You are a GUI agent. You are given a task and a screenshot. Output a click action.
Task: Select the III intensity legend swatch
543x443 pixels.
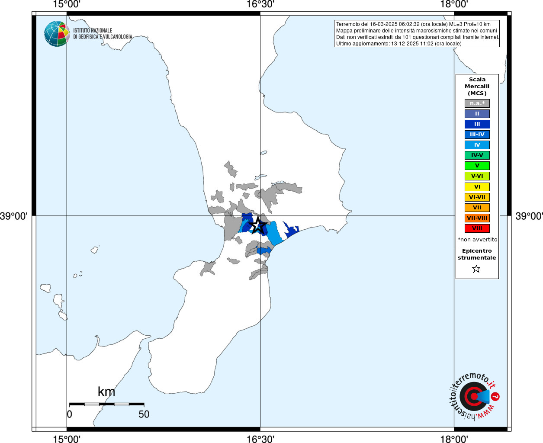point(477,124)
